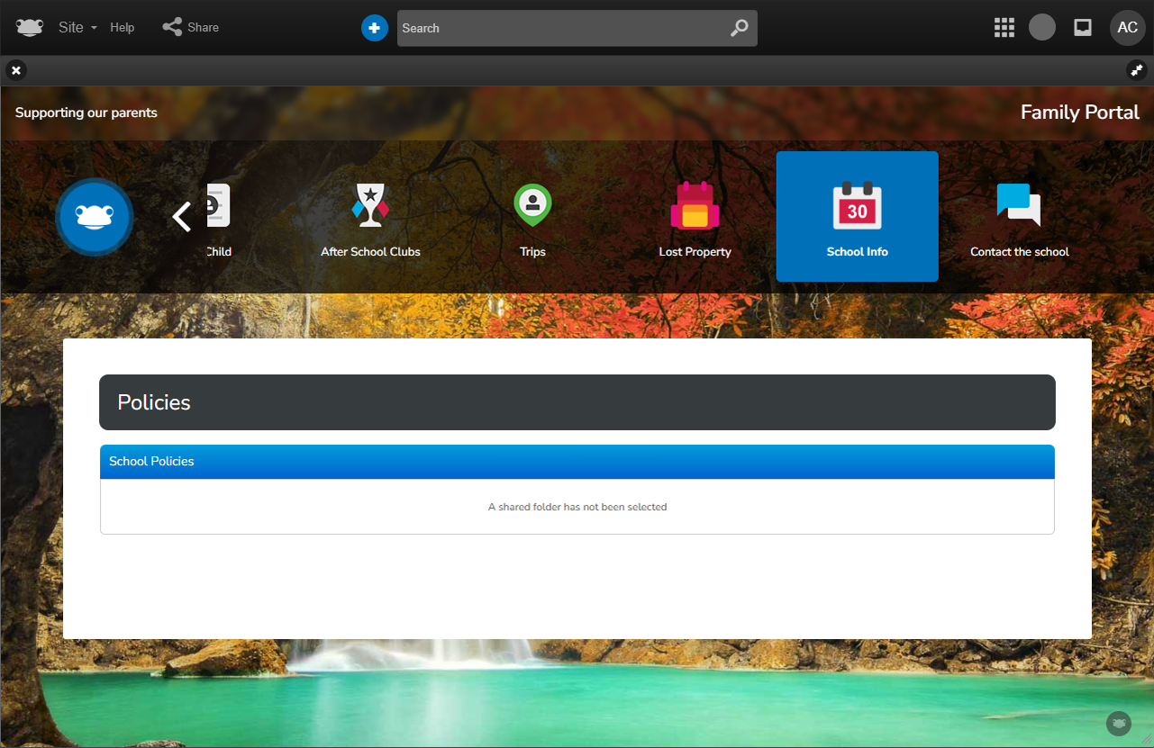Image resolution: width=1154 pixels, height=748 pixels.
Task: Open the Lost Property section
Action: click(x=695, y=219)
